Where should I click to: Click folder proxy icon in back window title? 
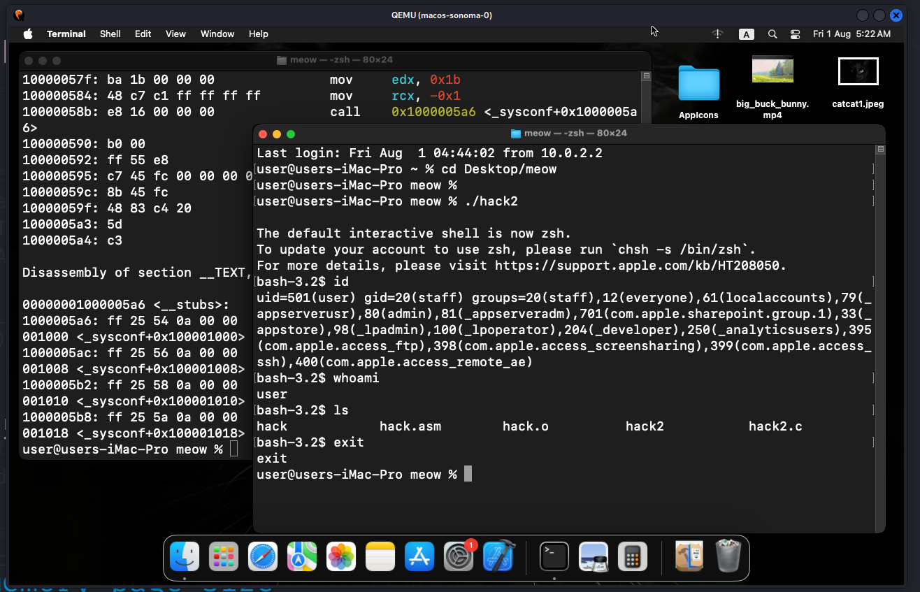[282, 60]
